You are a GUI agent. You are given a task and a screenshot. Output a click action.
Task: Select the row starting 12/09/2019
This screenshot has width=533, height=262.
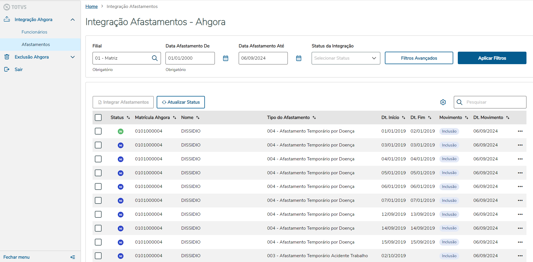click(x=98, y=214)
